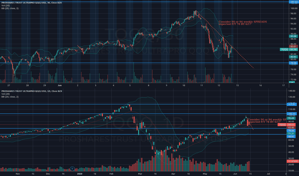The image size is (299, 176).
Task: Click Vol (20) indicator in daily chart
Action: pos(5,94)
